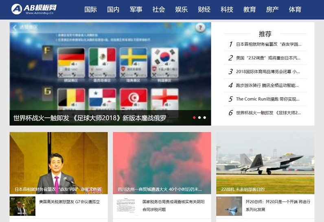Switch to the second carousel dot
The width and height of the screenshot is (324, 222).
[x=199, y=118]
